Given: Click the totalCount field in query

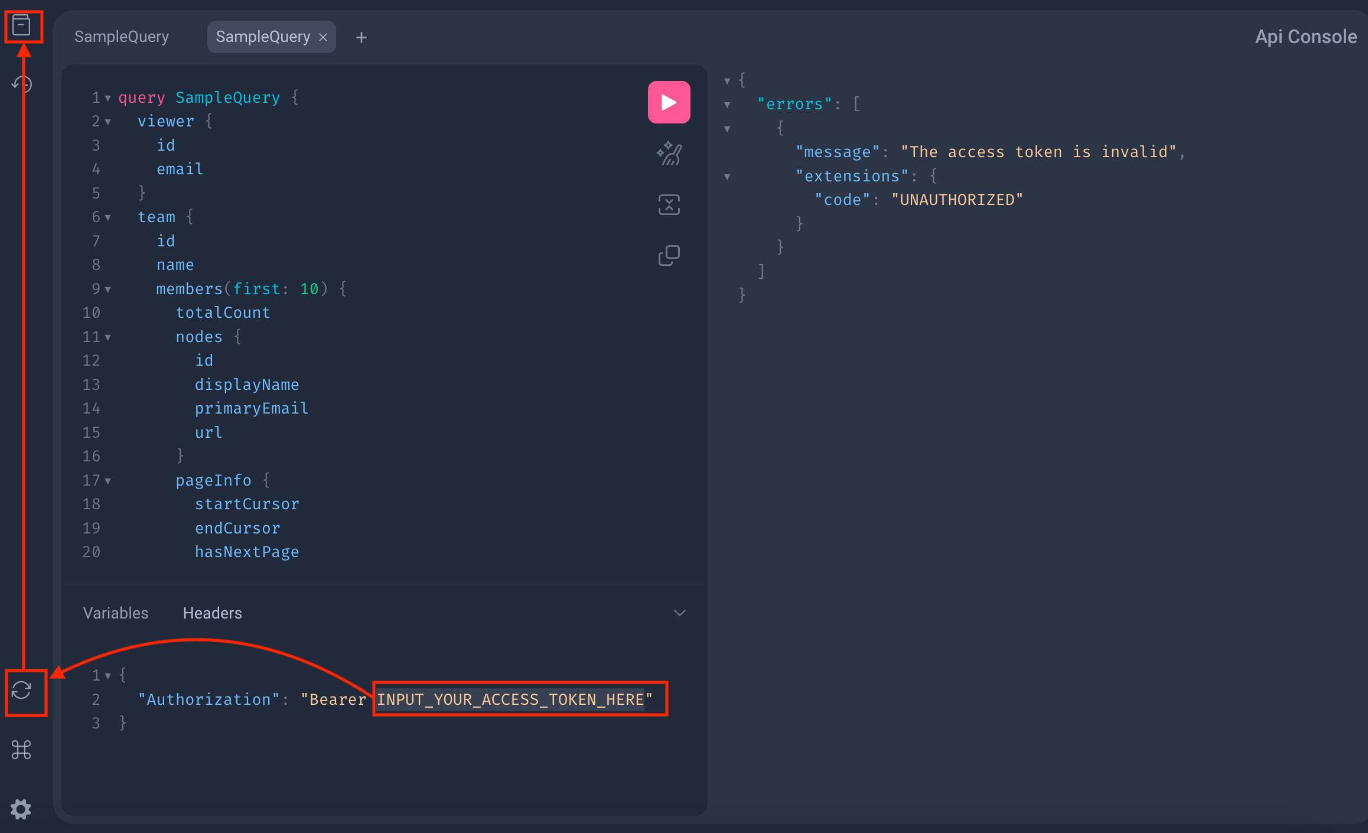Looking at the screenshot, I should click(x=223, y=313).
